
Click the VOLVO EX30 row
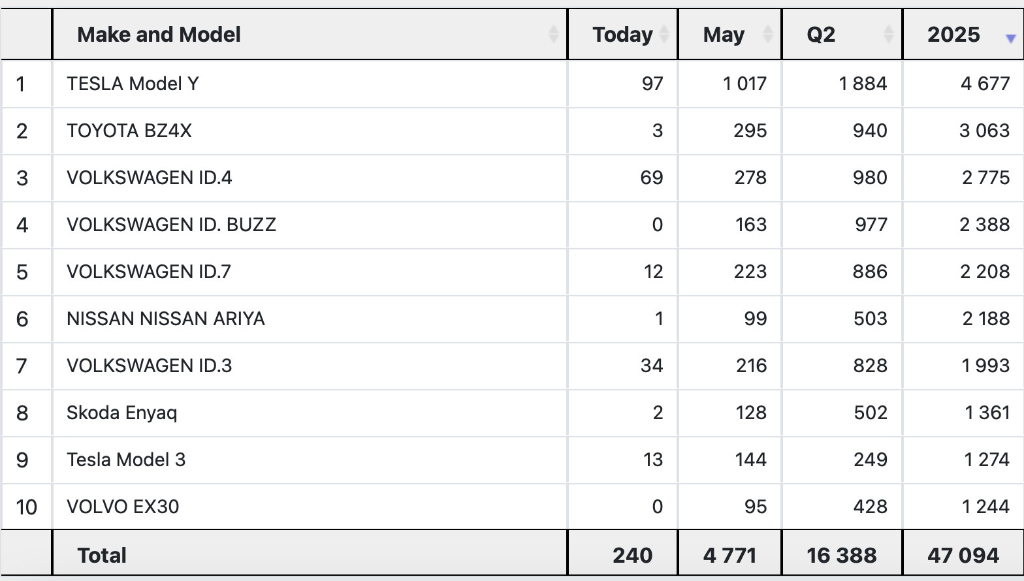(x=512, y=507)
